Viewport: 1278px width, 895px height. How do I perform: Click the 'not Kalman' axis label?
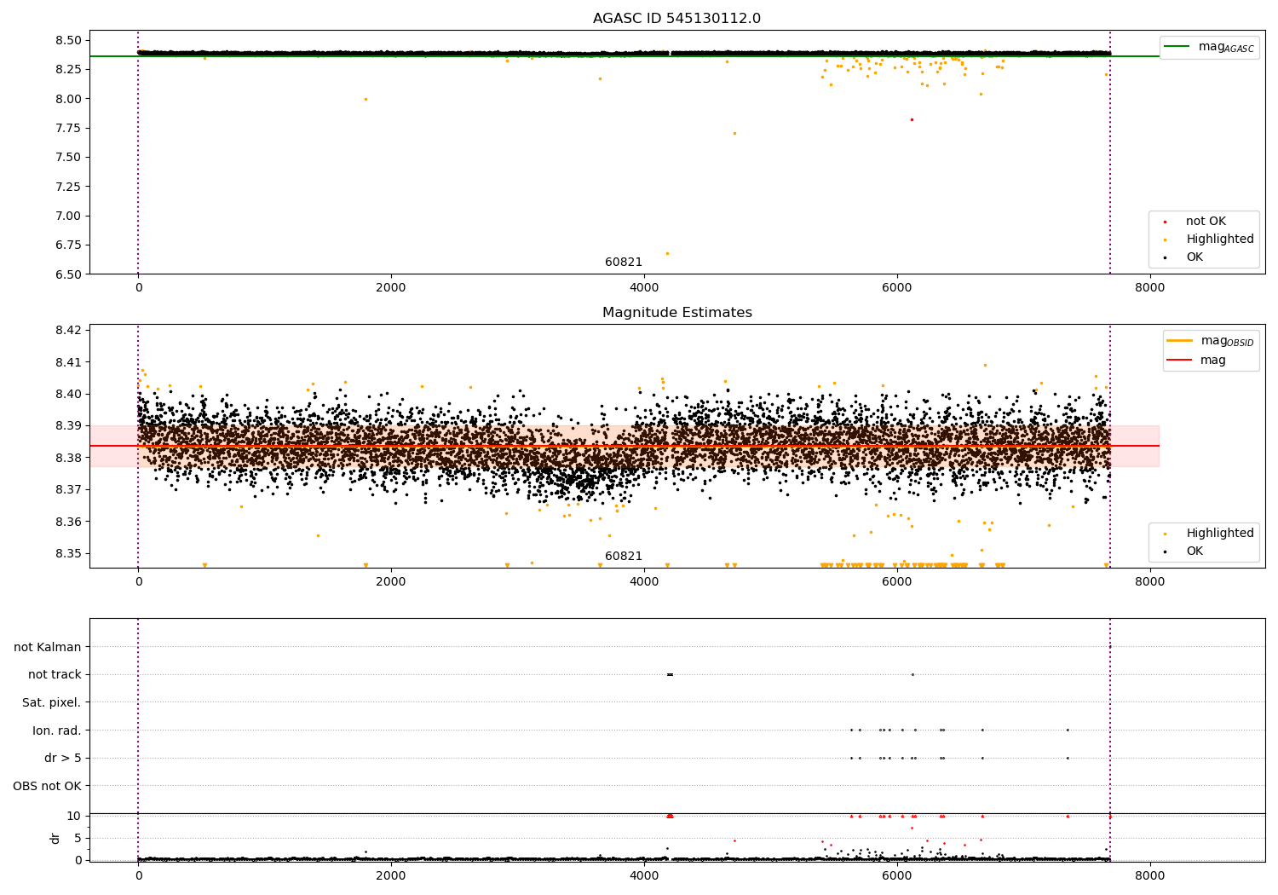click(48, 647)
